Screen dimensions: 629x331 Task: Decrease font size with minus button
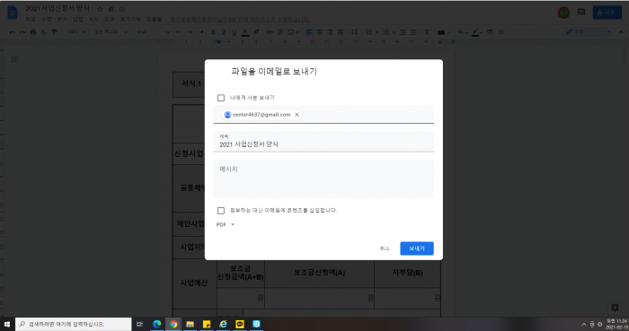179,32
